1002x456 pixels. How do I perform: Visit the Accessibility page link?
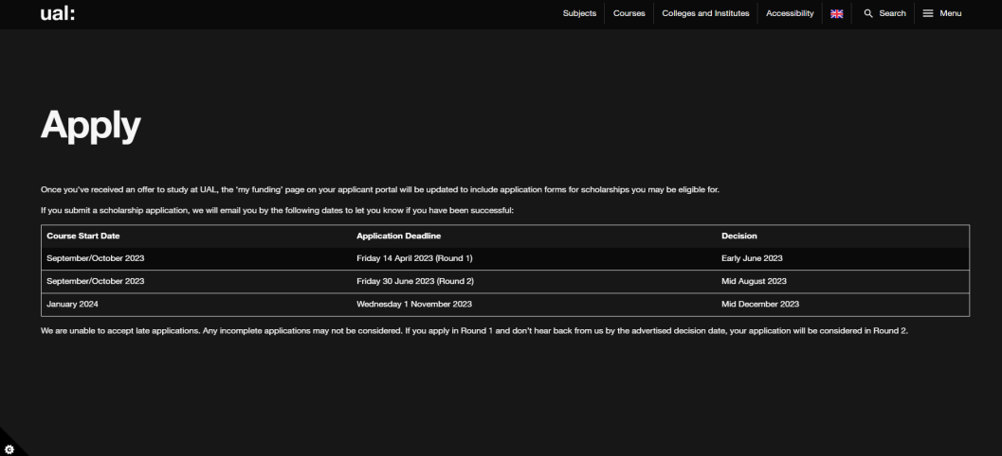point(790,13)
